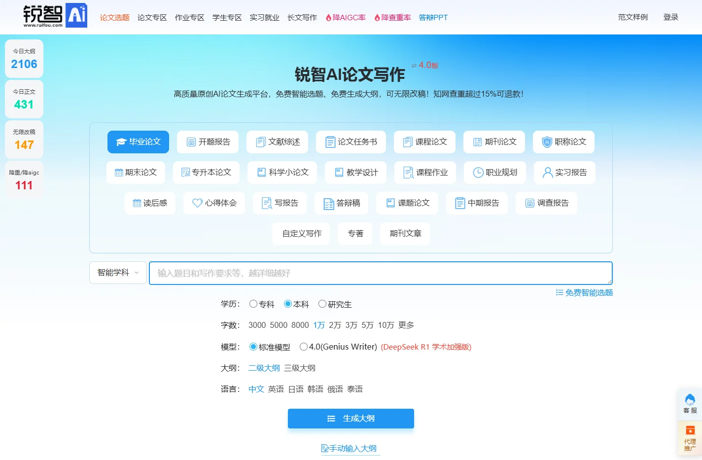Set language to 英语
This screenshot has width=702, height=460.
click(x=276, y=389)
